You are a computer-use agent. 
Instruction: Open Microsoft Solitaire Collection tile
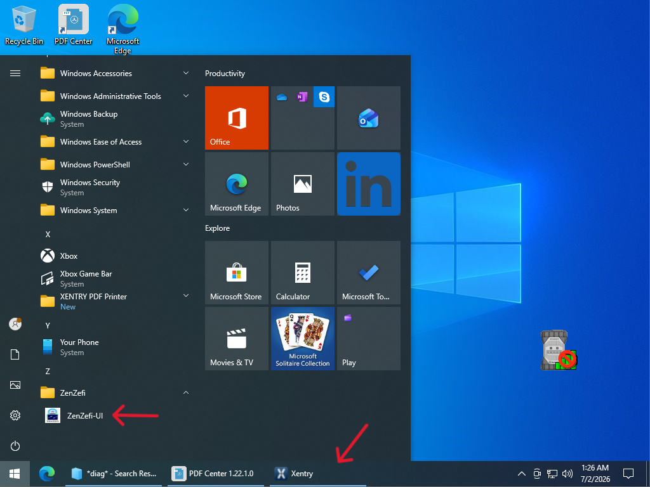(x=303, y=339)
